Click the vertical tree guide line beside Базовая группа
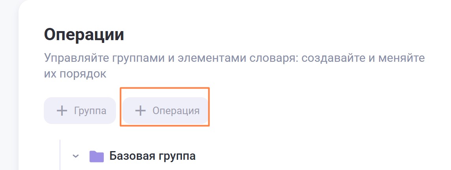This screenshot has width=451, height=170. 60,155
